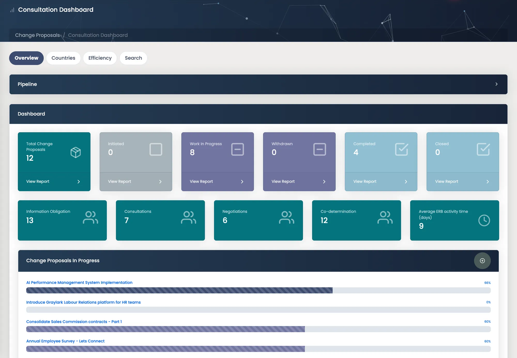Open the Search tab
Viewport: 517px width, 358px height.
133,58
